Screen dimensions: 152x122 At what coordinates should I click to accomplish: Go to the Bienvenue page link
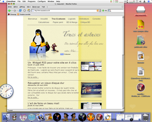tap(33, 19)
